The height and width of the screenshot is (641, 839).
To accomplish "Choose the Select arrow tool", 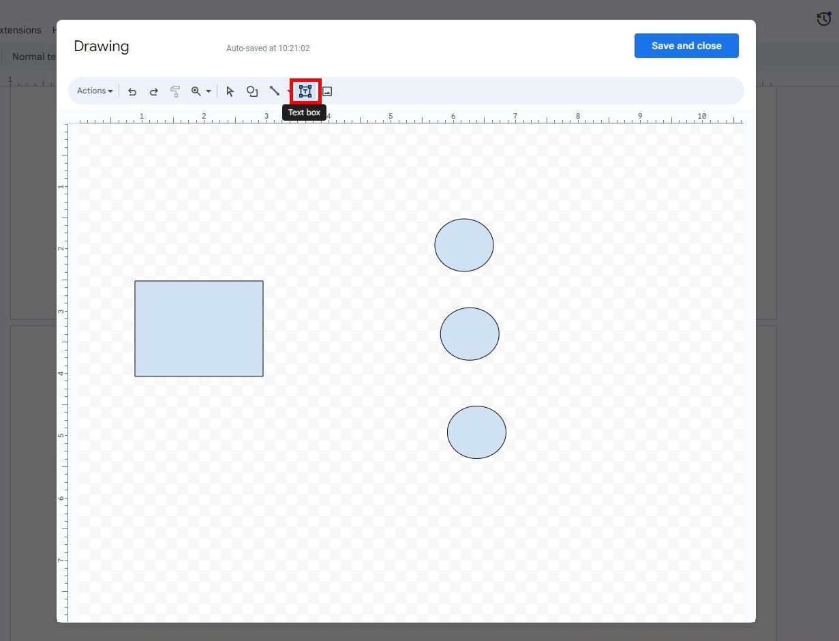I will (x=230, y=91).
